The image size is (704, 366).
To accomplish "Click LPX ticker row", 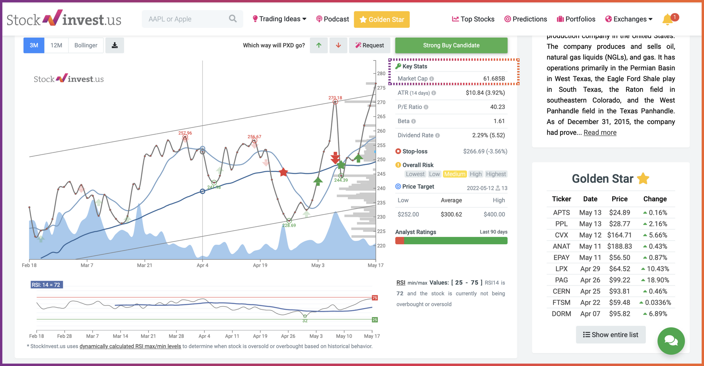I will coord(611,269).
